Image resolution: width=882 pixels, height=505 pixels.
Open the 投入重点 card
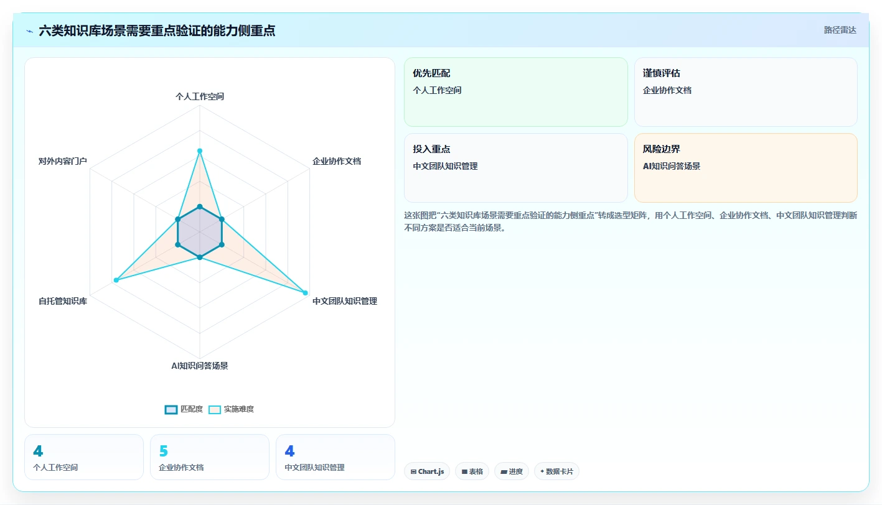pos(516,168)
